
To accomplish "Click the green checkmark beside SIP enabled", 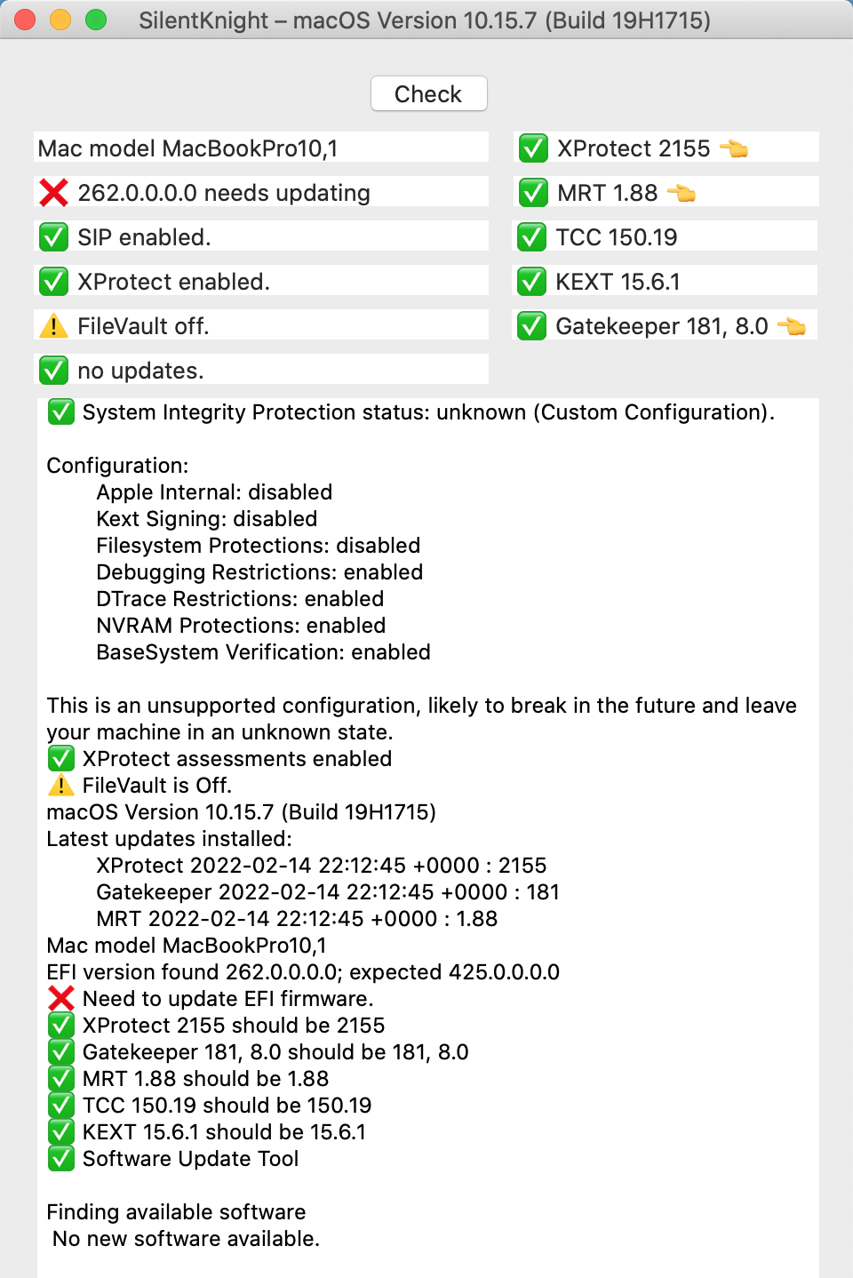I will [53, 237].
